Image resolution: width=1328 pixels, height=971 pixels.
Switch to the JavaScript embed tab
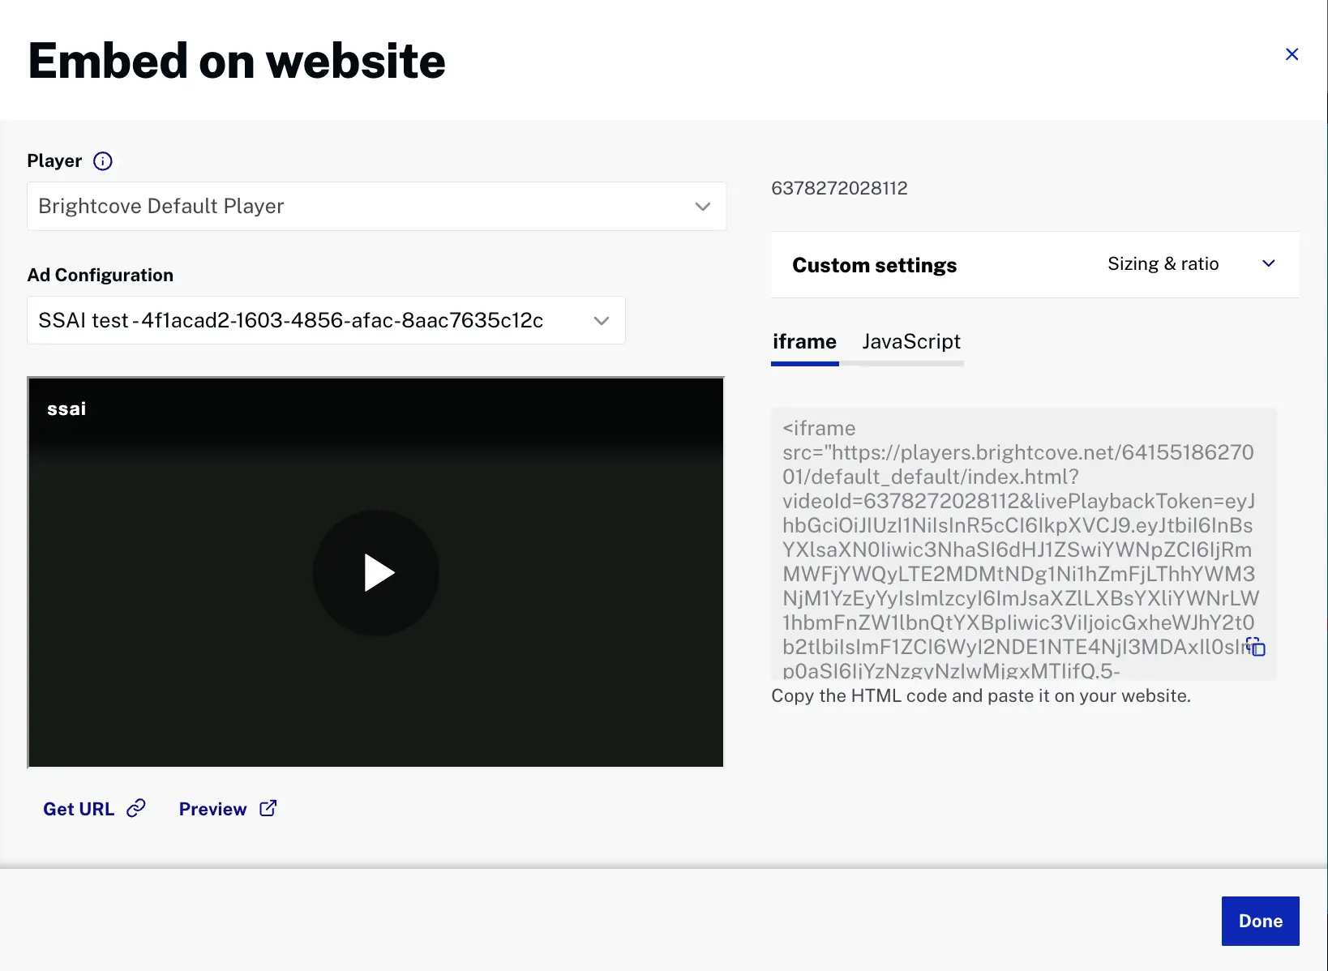pos(910,341)
